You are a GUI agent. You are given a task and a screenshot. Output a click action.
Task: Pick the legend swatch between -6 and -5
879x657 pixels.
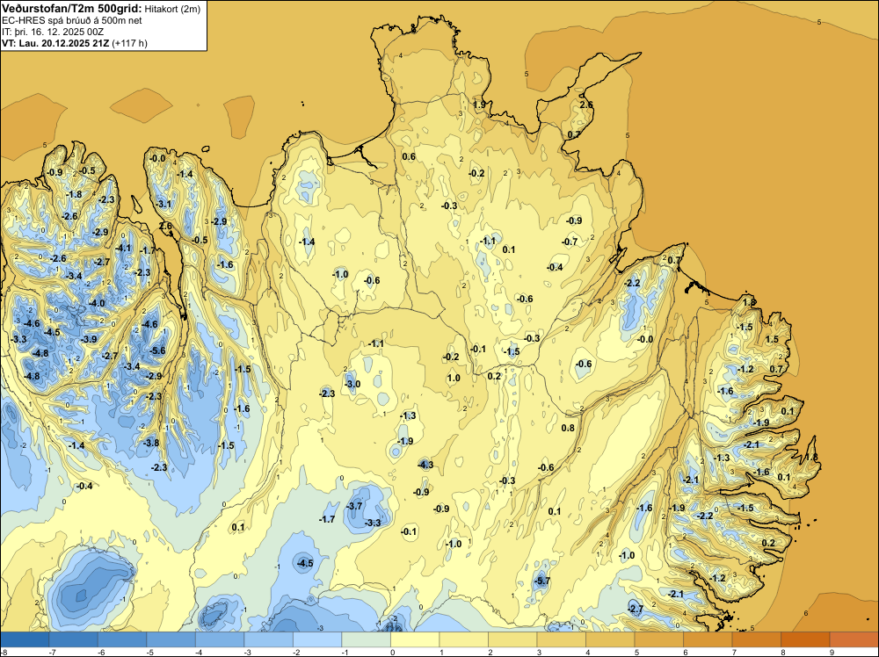click(122, 639)
